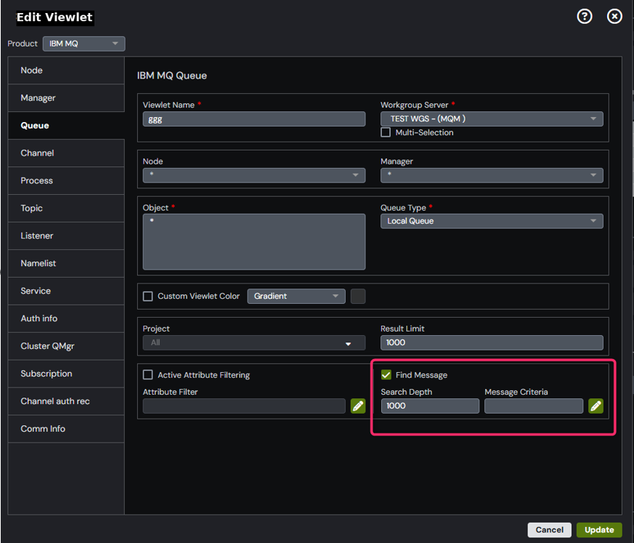The width and height of the screenshot is (634, 543).
Task: Go to the Subscription tab
Action: (x=66, y=374)
